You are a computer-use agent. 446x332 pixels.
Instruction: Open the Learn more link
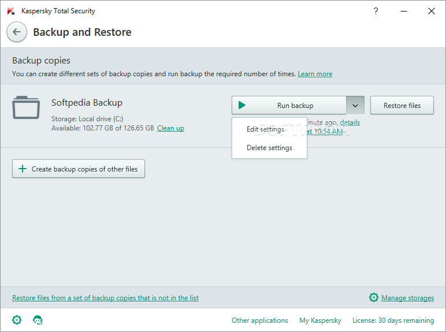315,74
